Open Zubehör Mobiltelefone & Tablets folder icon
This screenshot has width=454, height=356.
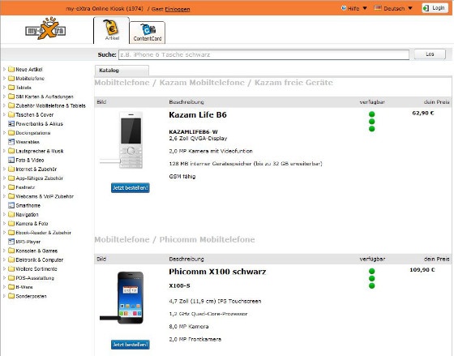coord(11,105)
